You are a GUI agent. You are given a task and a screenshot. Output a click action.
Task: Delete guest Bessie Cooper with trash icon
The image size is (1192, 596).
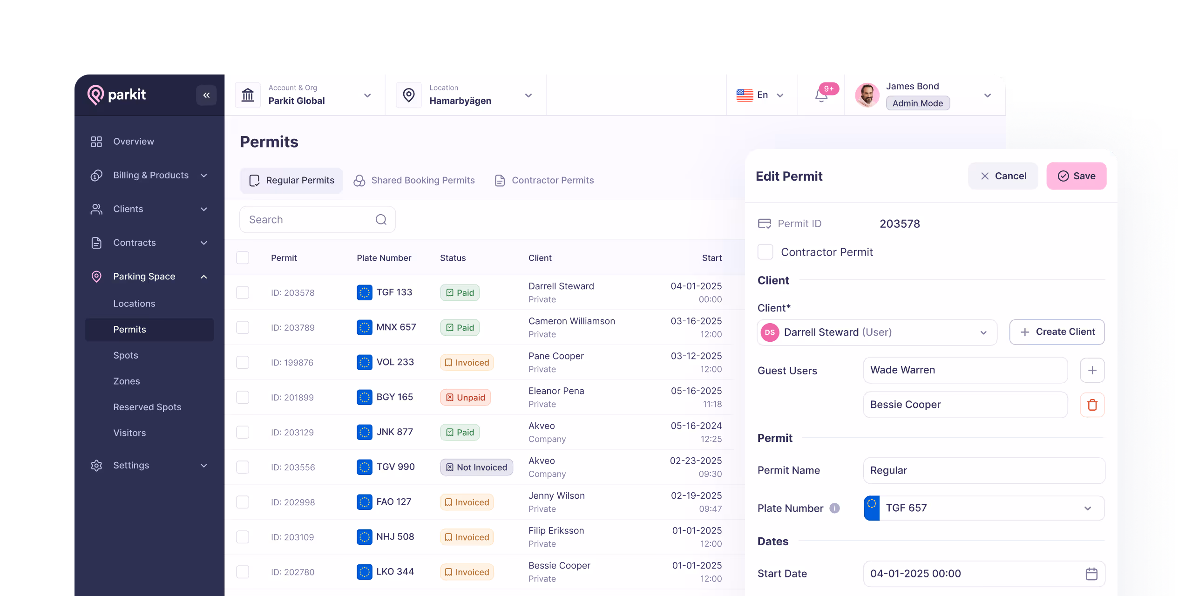1092,405
